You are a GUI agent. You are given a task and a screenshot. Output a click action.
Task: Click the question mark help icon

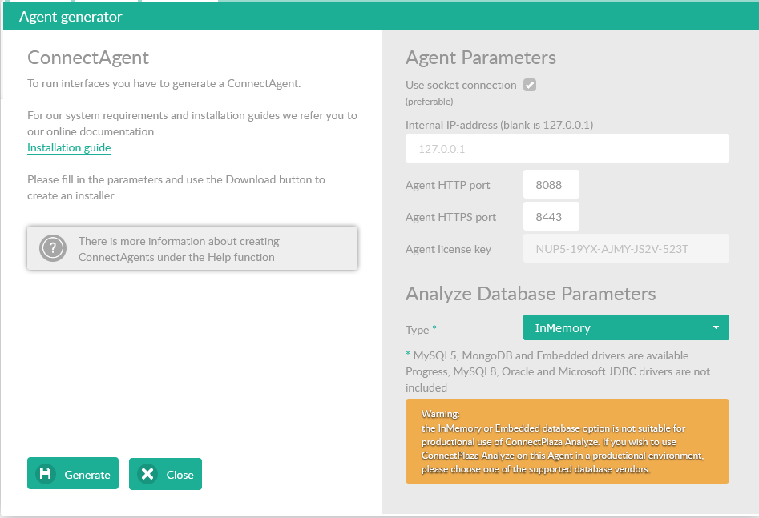(x=53, y=248)
